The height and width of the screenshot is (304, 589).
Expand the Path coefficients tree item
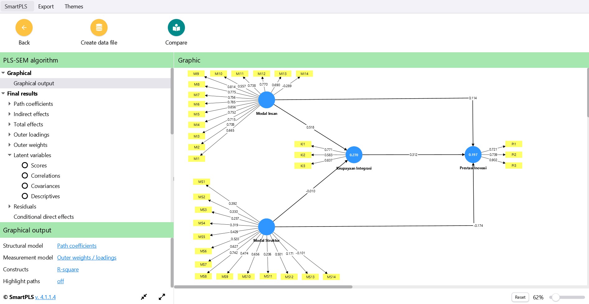point(10,104)
